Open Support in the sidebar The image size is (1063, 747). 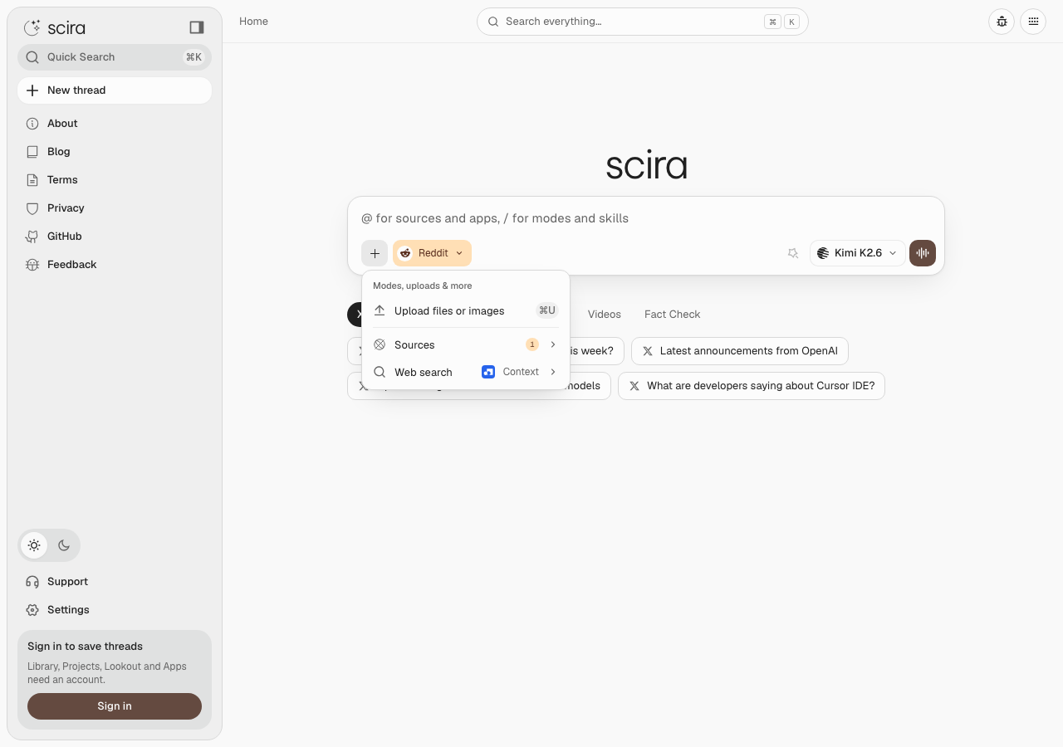[115, 582]
